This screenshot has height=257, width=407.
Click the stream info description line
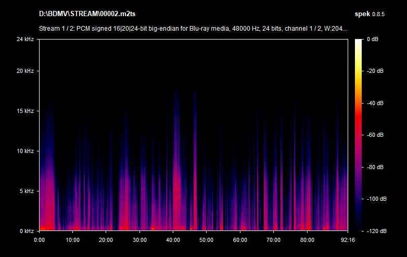click(193, 29)
